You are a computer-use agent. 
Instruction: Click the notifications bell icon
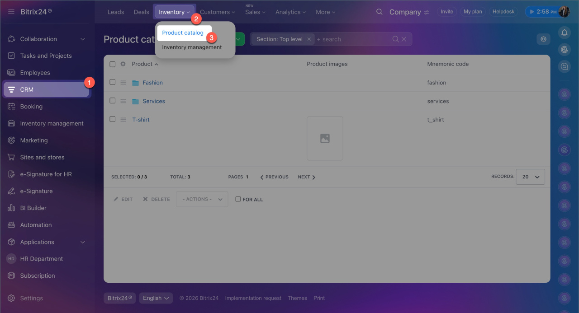coord(564,33)
